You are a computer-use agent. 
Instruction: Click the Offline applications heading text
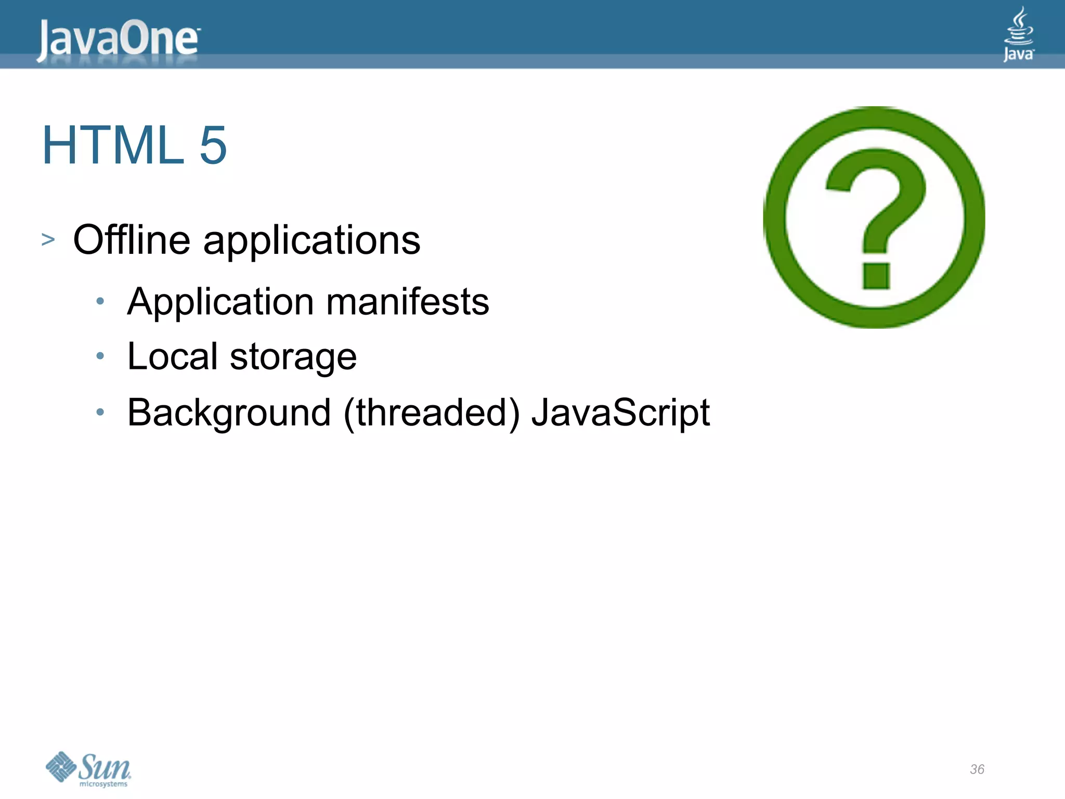pos(246,240)
